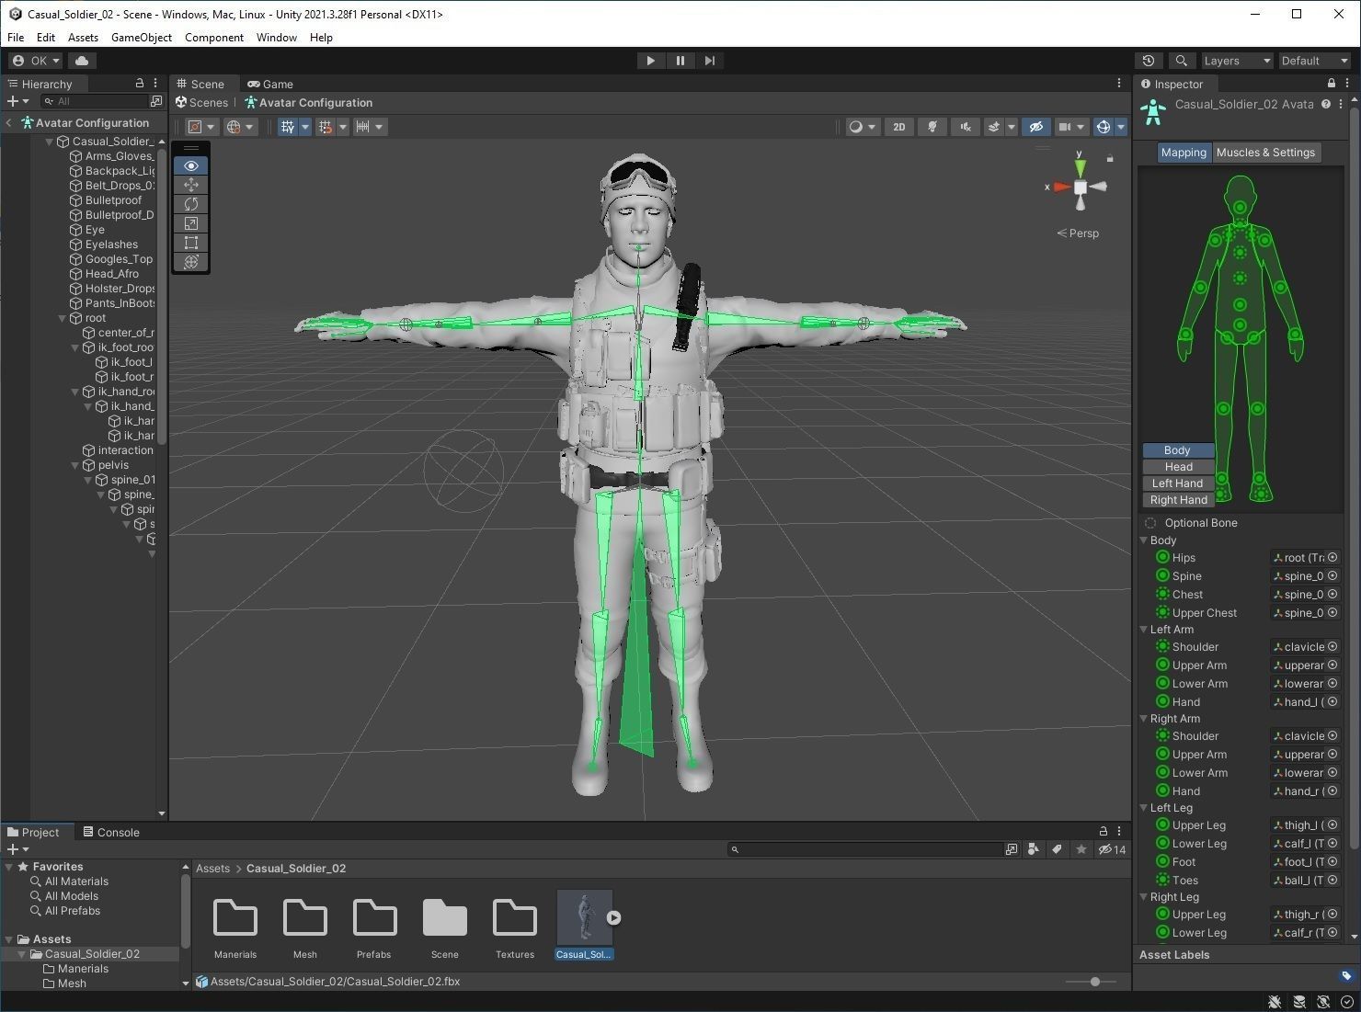
Task: Open Inspector help icon
Action: pos(1326,104)
